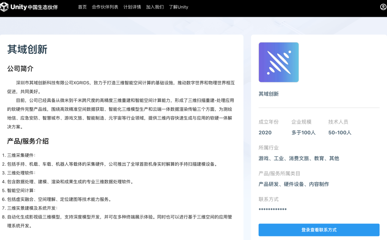Click the Unity 中国生态伙伴 brand text
The image size is (387, 240).
click(34, 7)
